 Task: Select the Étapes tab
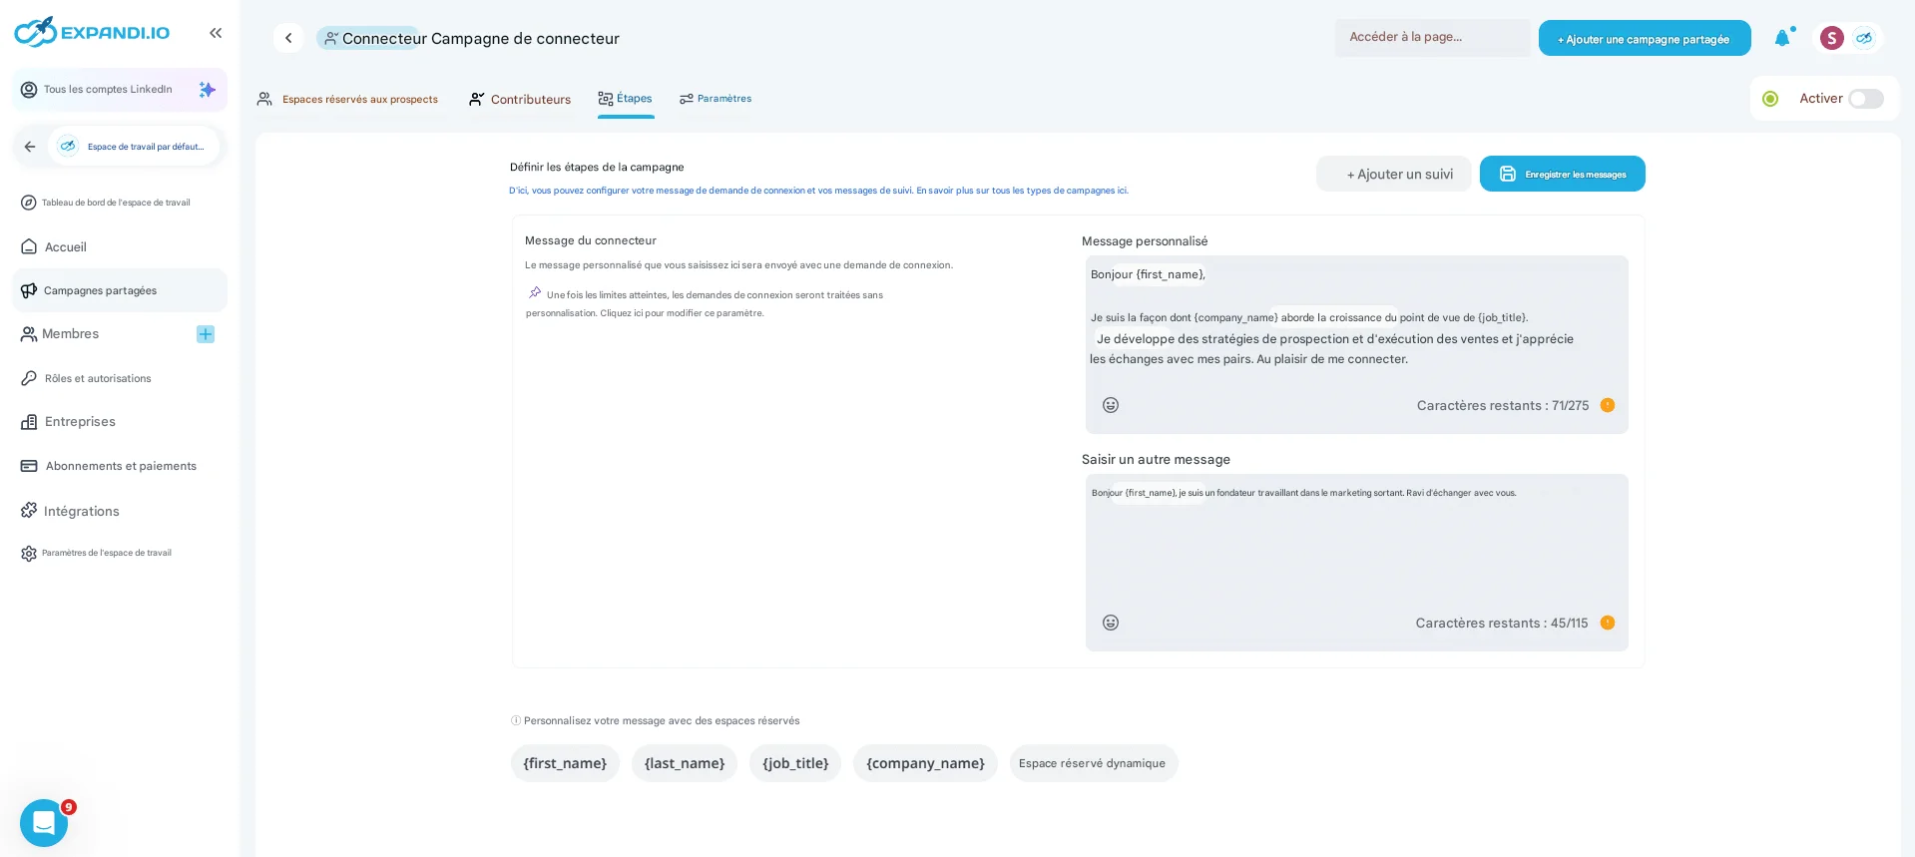point(626,99)
